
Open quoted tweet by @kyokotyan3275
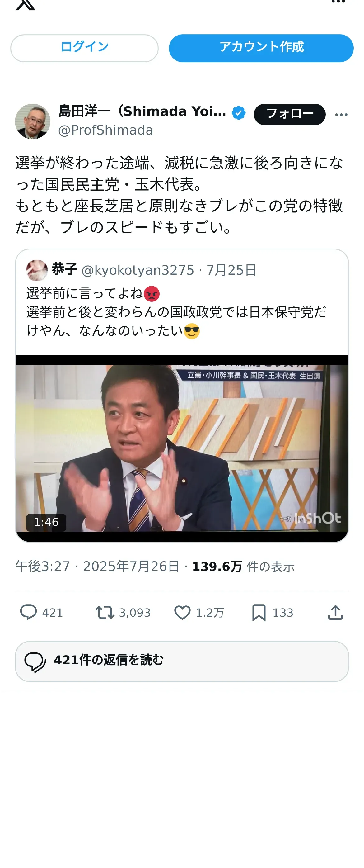click(x=182, y=301)
